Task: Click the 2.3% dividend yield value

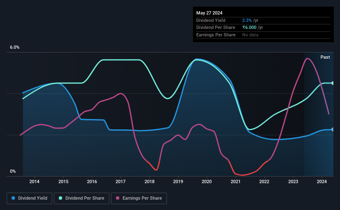Action: tap(247, 20)
